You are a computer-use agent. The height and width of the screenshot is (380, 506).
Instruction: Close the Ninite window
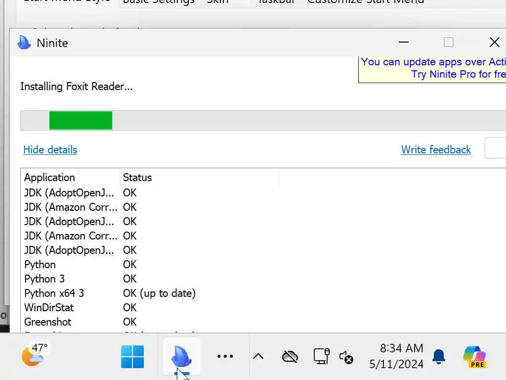coord(494,42)
